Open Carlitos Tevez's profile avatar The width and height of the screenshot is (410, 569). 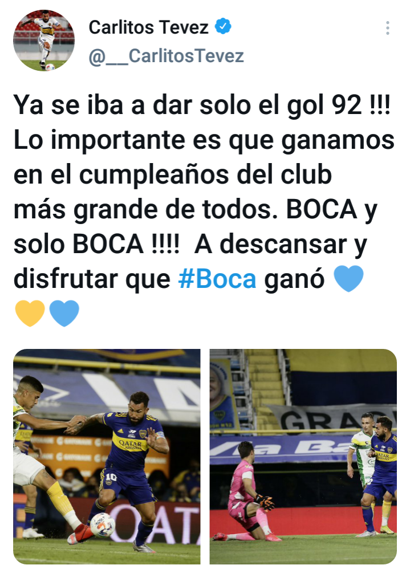[44, 40]
